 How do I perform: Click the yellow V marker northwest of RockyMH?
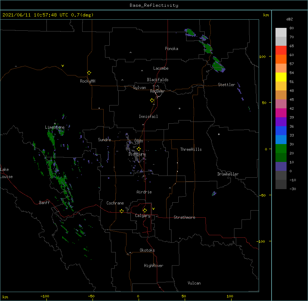pyautogui.click(x=63, y=66)
